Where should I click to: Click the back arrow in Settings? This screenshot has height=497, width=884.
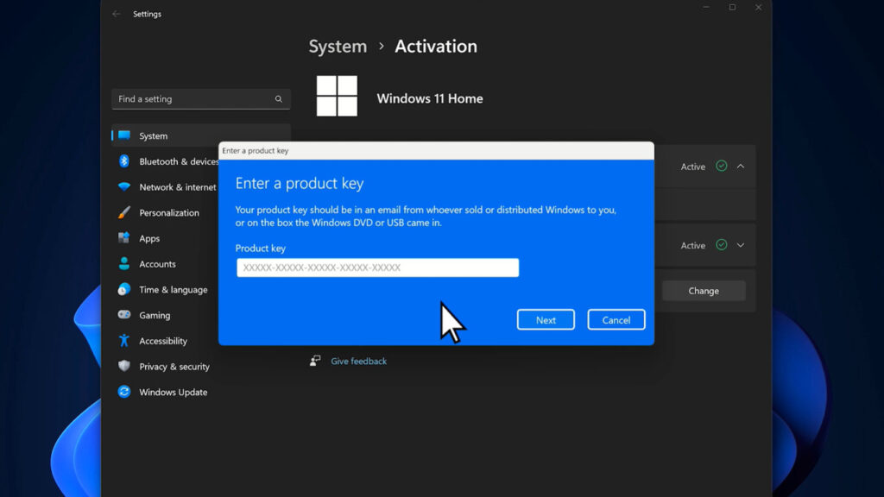pos(117,14)
